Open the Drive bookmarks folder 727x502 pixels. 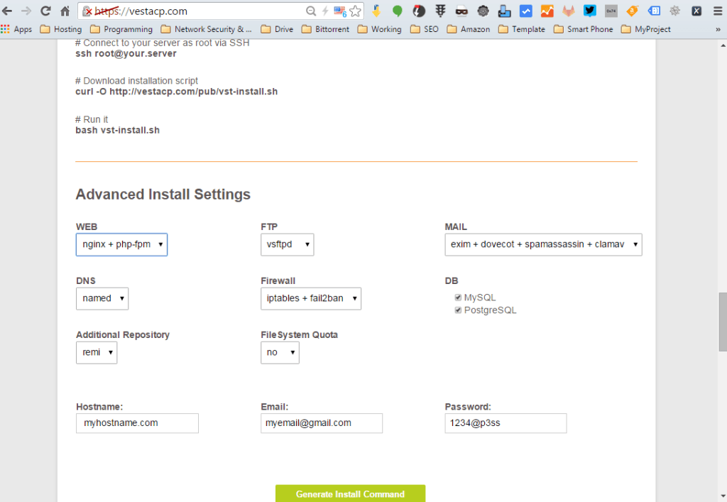click(x=278, y=29)
